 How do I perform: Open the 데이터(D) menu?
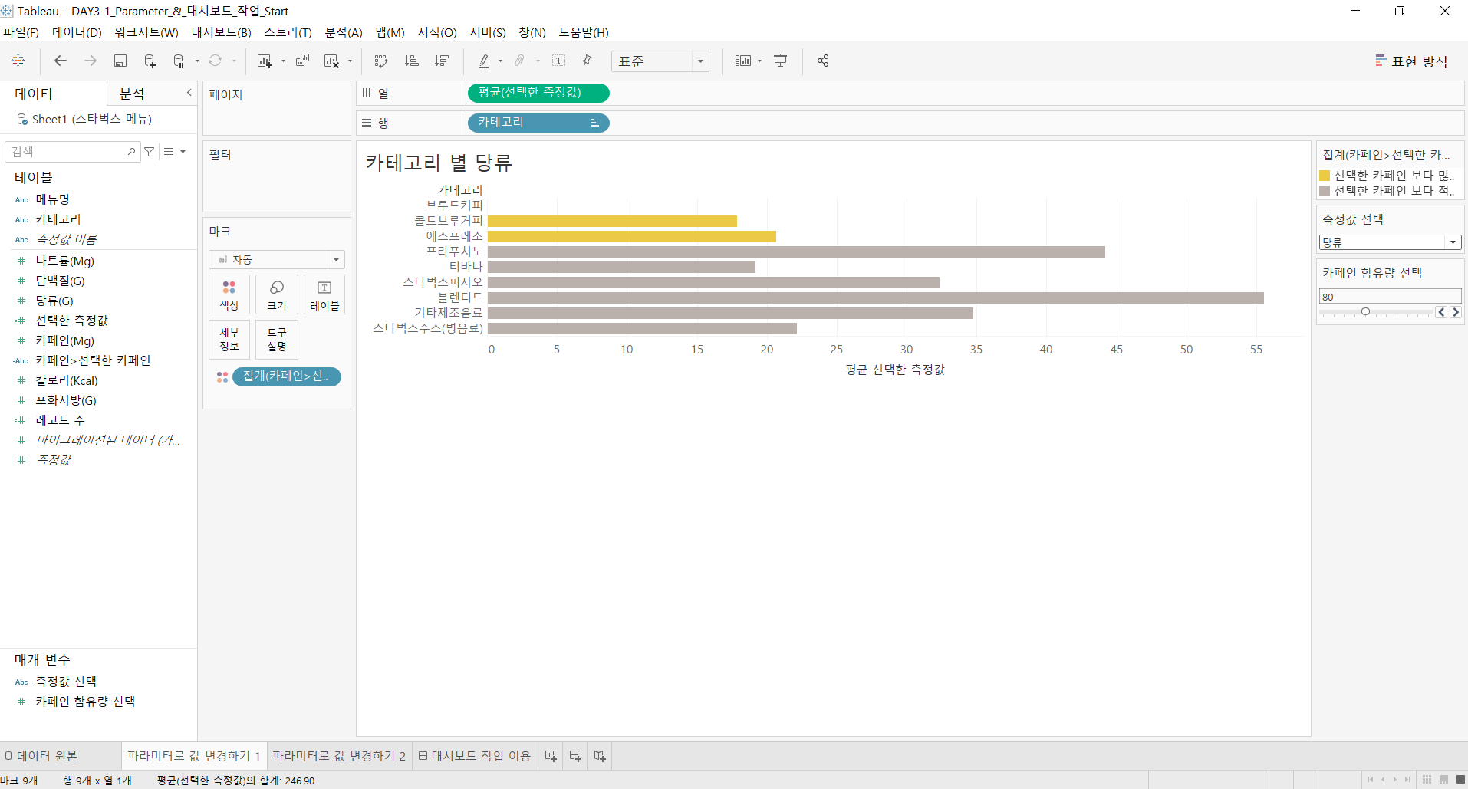77,32
